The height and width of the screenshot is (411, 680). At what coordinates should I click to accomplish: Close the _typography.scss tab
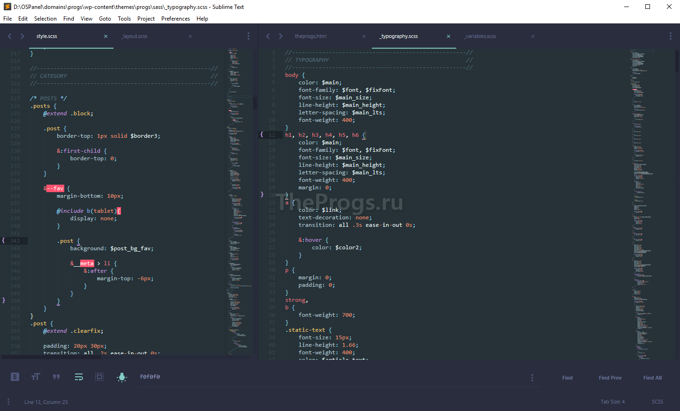tap(448, 36)
